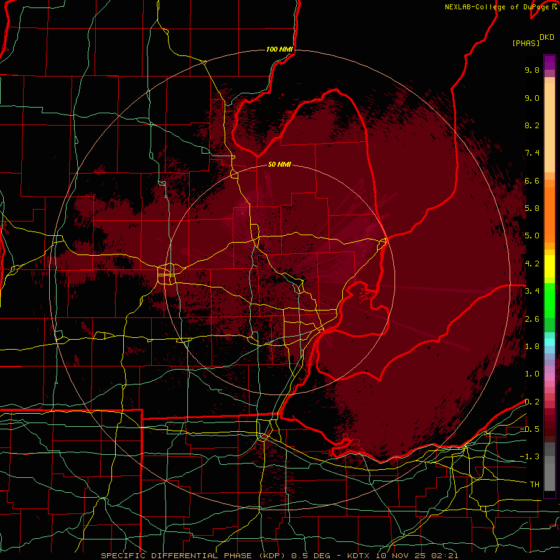
Task: Click the DKD label above the color scale
Action: coord(546,37)
